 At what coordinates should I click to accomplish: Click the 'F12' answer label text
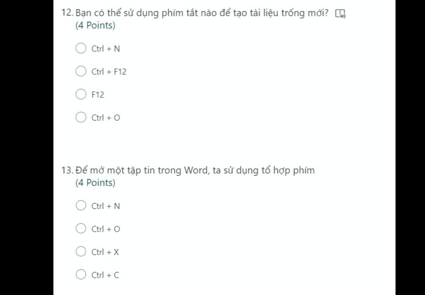pos(98,95)
